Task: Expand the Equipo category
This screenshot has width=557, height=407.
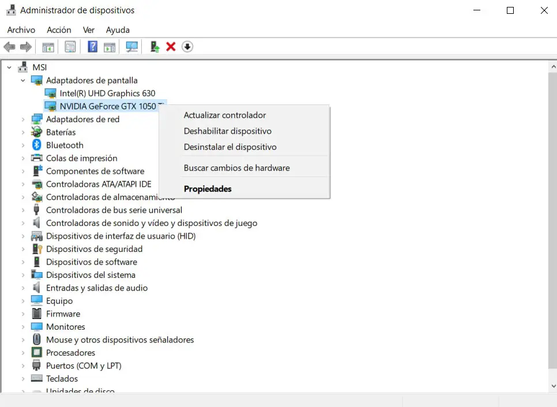Action: [x=23, y=301]
